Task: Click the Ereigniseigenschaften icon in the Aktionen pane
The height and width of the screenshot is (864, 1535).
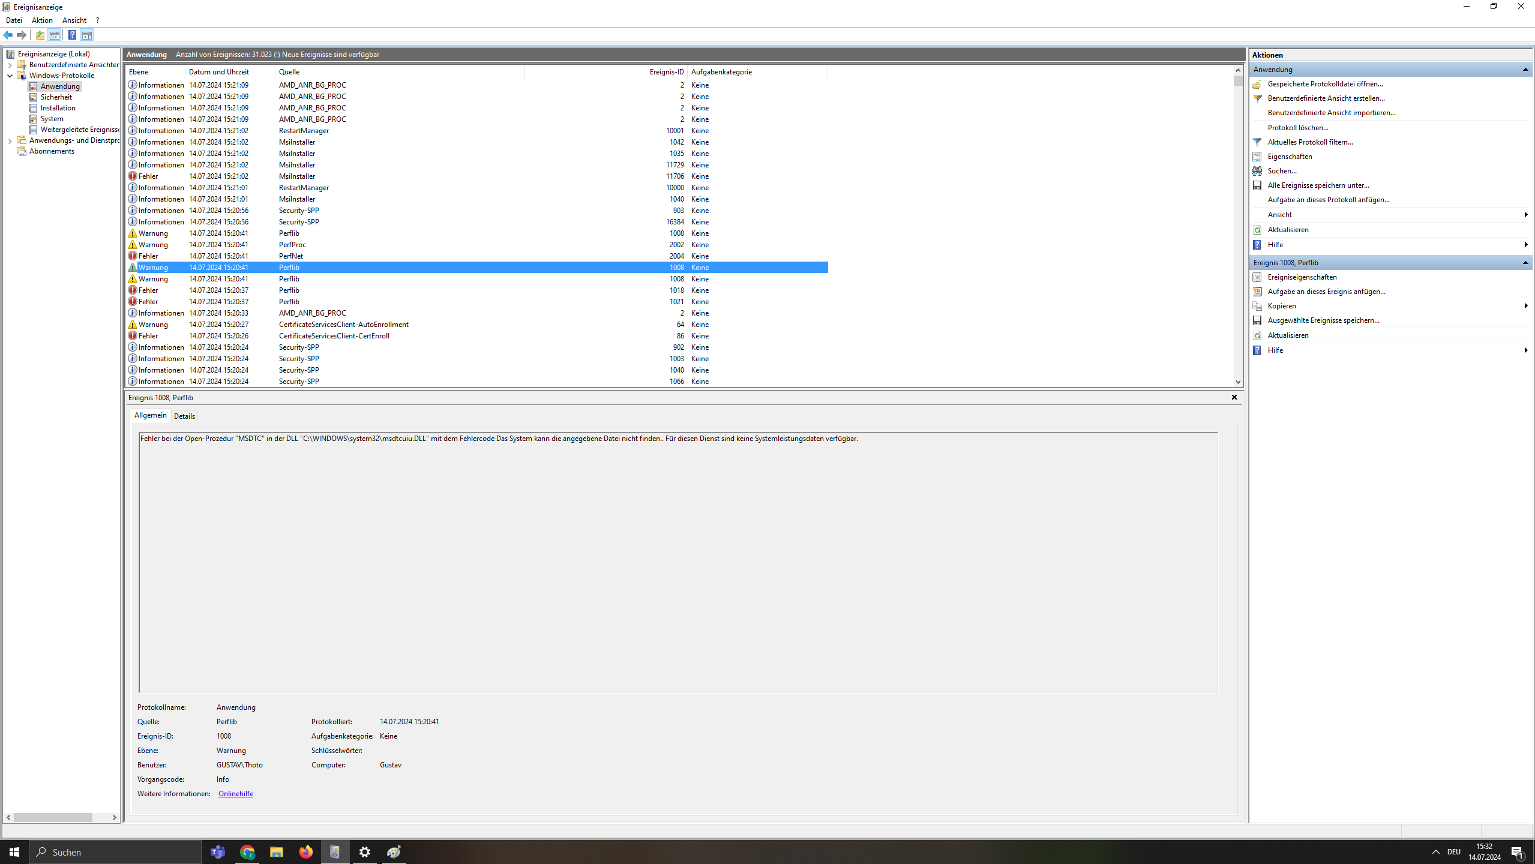Action: (x=1257, y=277)
